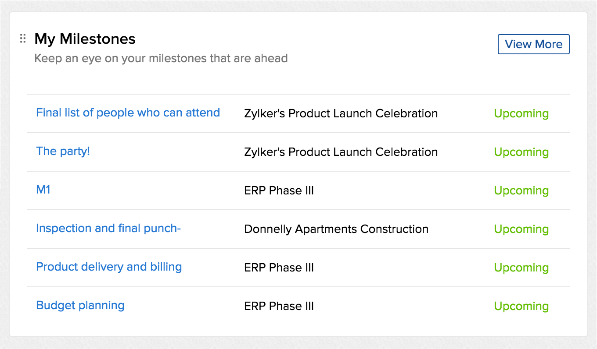Click ERP Phase III beside Budget planning
Image resolution: width=597 pixels, height=349 pixels.
tap(279, 306)
